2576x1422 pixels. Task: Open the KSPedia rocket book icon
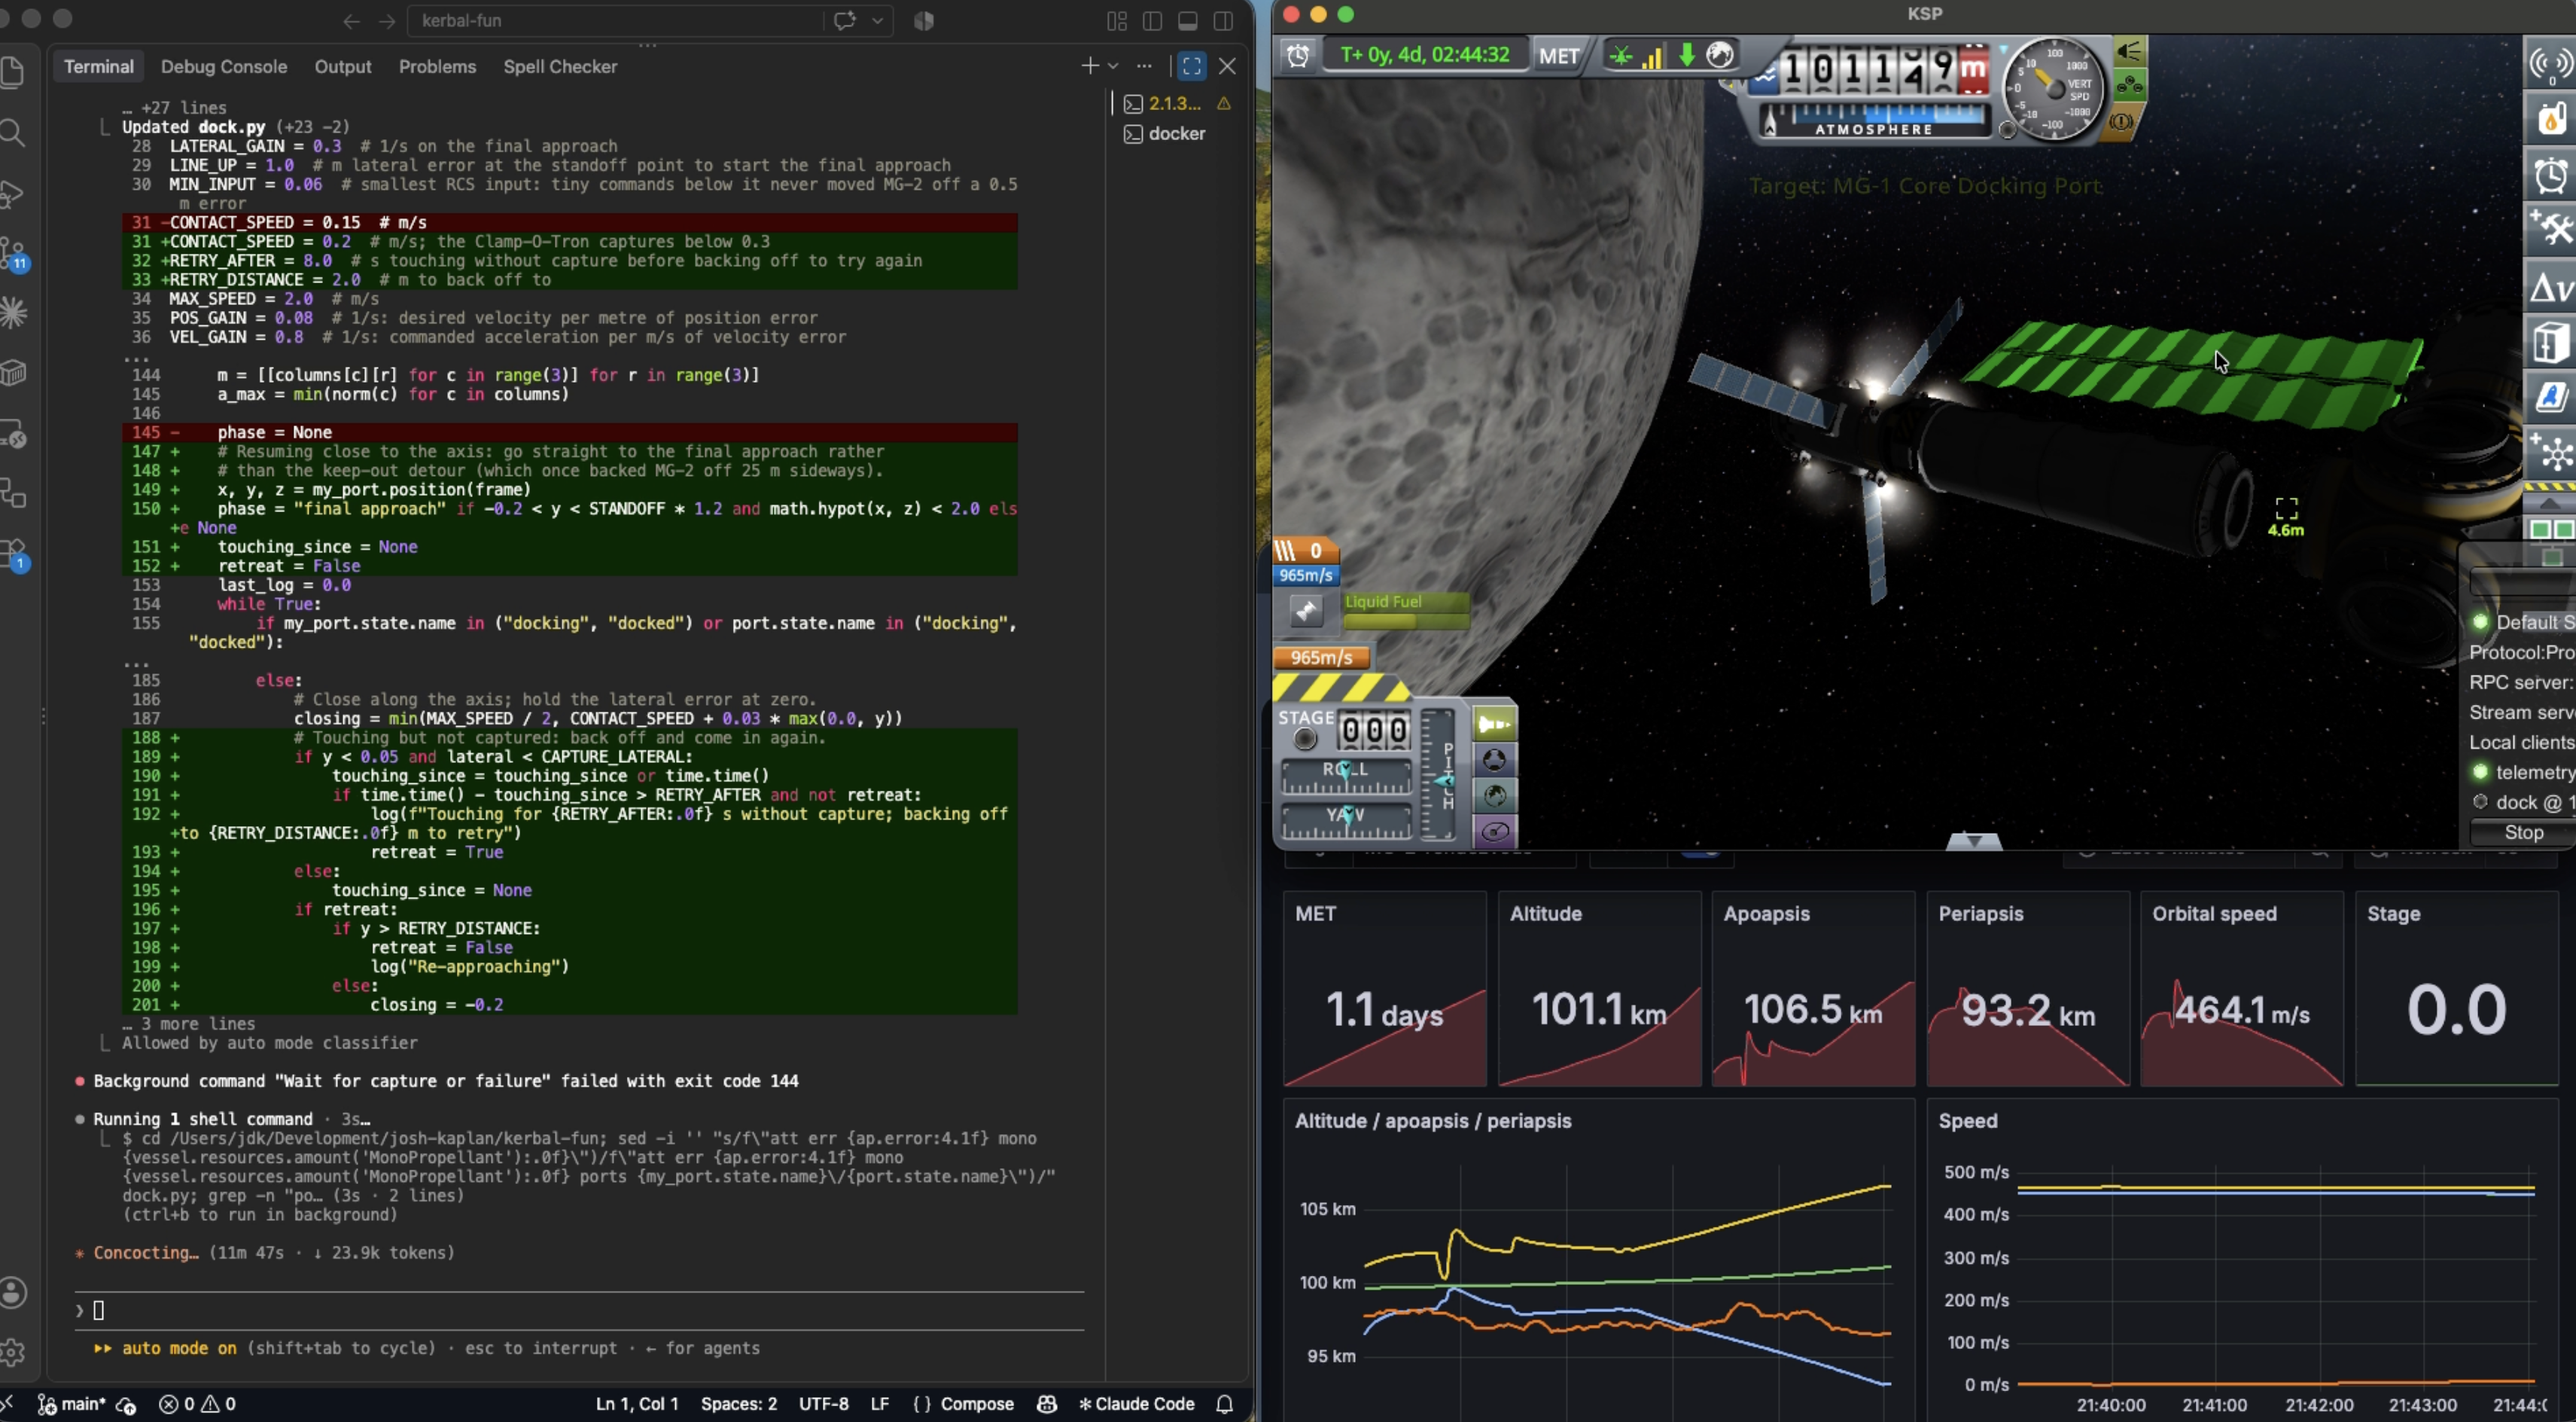(x=2550, y=398)
